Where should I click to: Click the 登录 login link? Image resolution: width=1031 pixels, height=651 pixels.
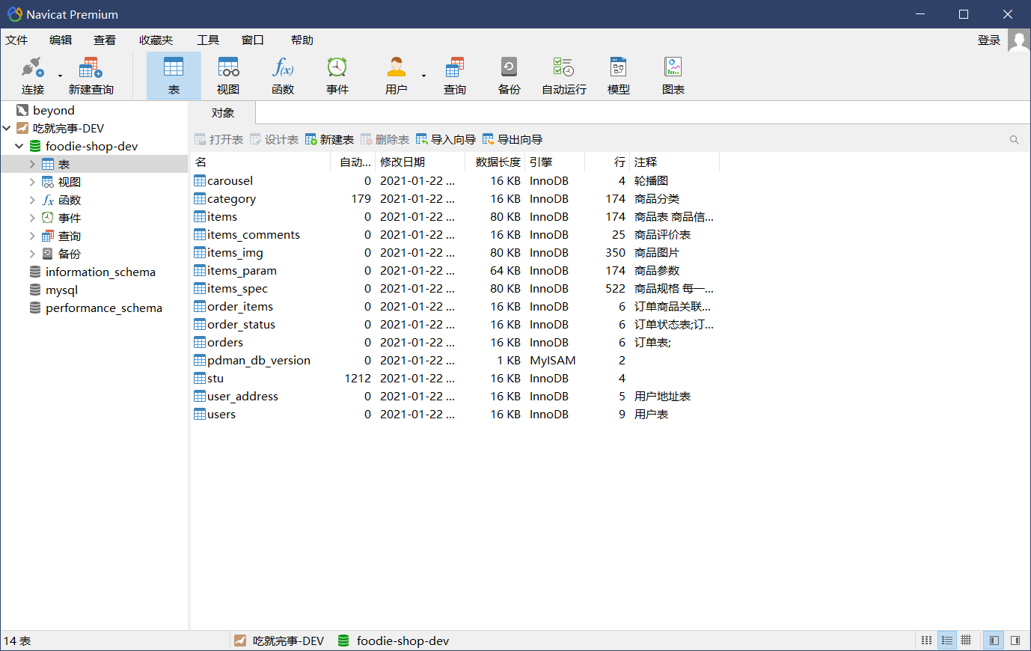pyautogui.click(x=989, y=40)
